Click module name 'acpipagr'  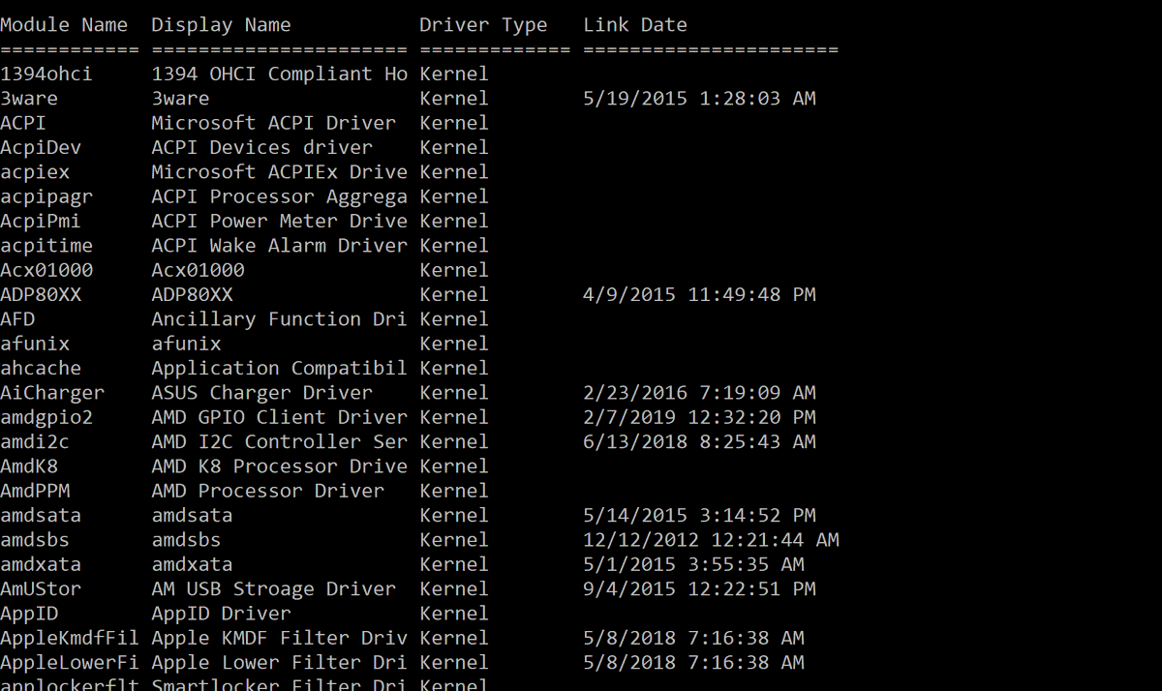46,196
